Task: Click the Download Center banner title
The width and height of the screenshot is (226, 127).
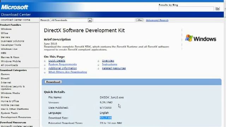Action: 16,15
